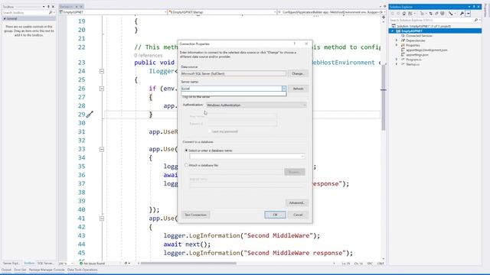This screenshot has width=490, height=275.
Task: Click Cancel in Connection Properties dialog
Action: 298,215
